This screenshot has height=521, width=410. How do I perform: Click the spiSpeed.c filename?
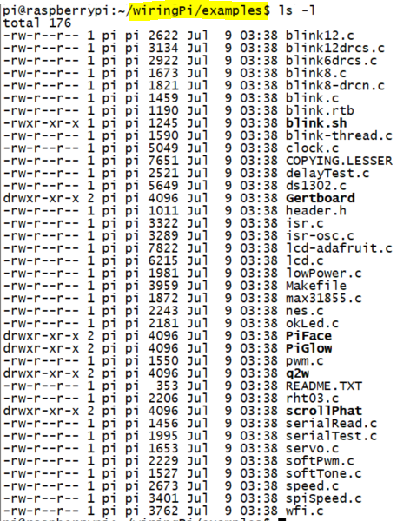click(324, 498)
